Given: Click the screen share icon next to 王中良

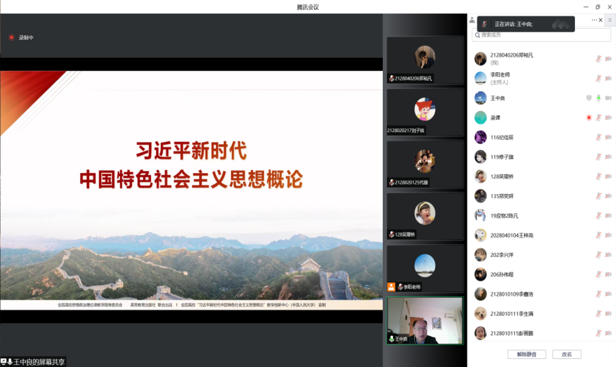Looking at the screenshot, I should pyautogui.click(x=589, y=98).
